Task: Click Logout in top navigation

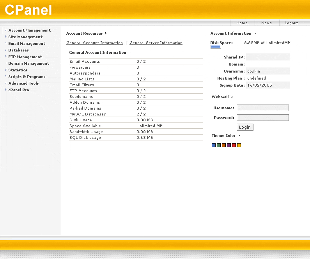Action: tap(291, 23)
